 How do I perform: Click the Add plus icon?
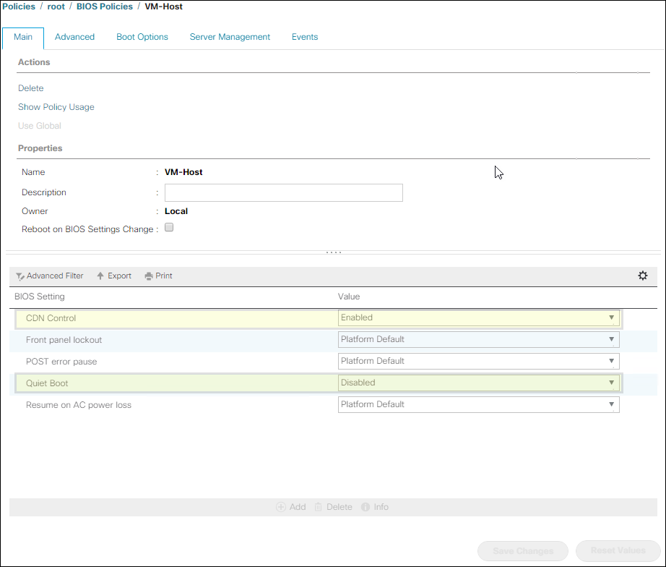click(281, 507)
